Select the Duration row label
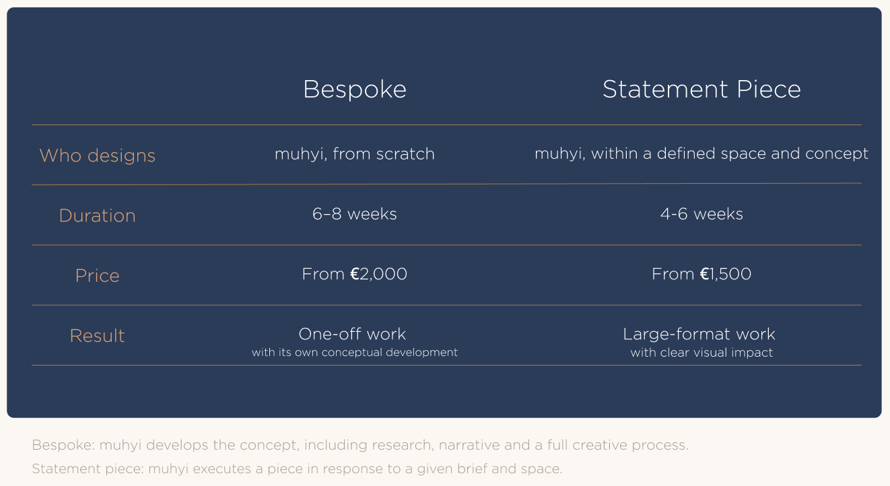 point(98,215)
